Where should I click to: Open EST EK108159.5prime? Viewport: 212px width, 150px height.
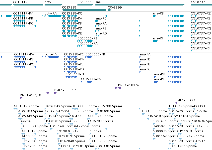coord(103,136)
